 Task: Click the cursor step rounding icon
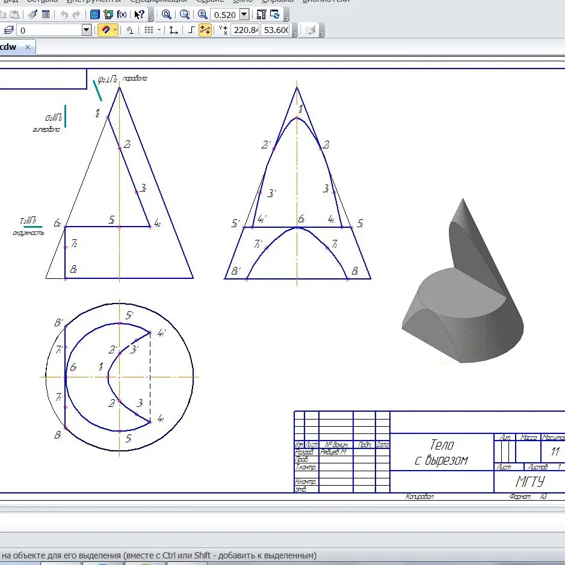(130, 30)
